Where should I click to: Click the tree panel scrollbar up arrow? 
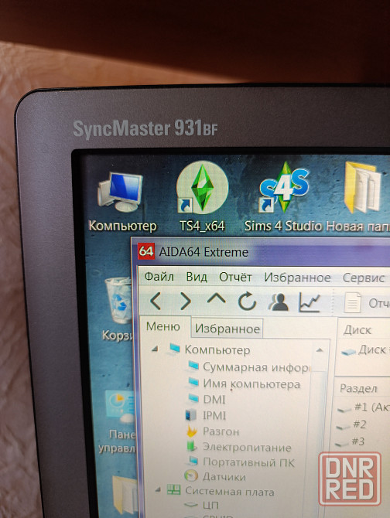320,350
